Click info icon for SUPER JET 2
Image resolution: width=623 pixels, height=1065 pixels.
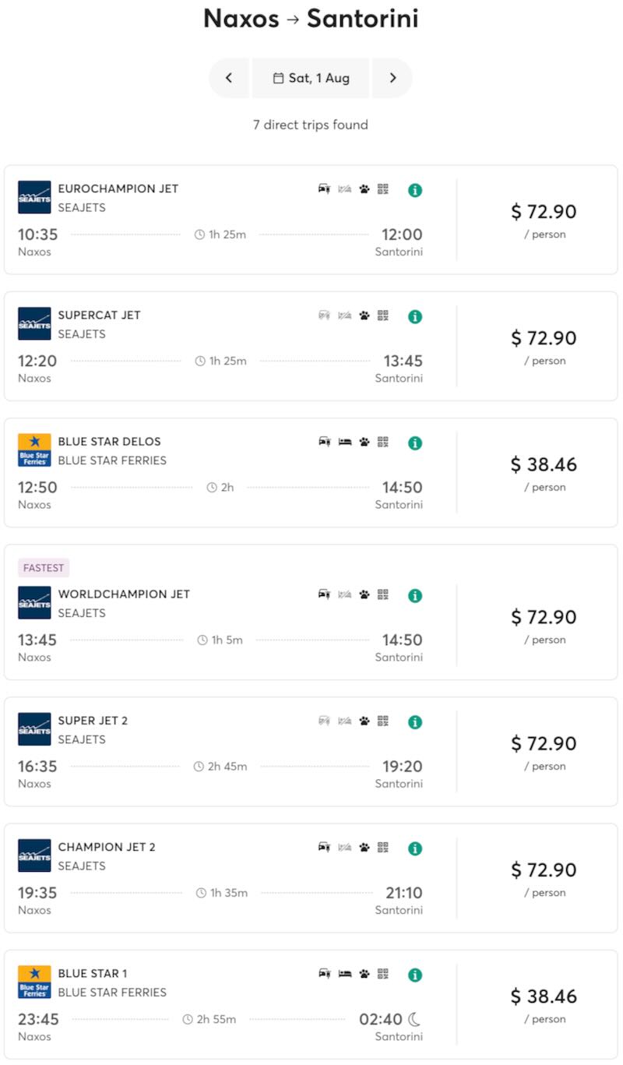[x=415, y=721]
